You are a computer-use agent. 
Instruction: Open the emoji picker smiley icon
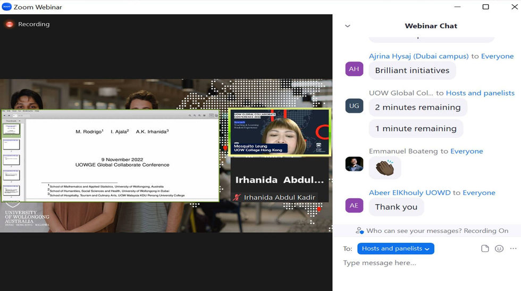pos(499,249)
